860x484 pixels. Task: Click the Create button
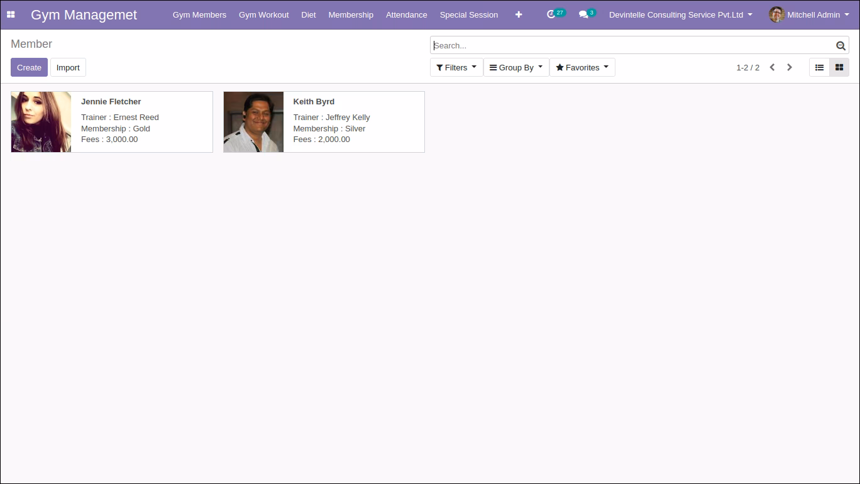29,67
